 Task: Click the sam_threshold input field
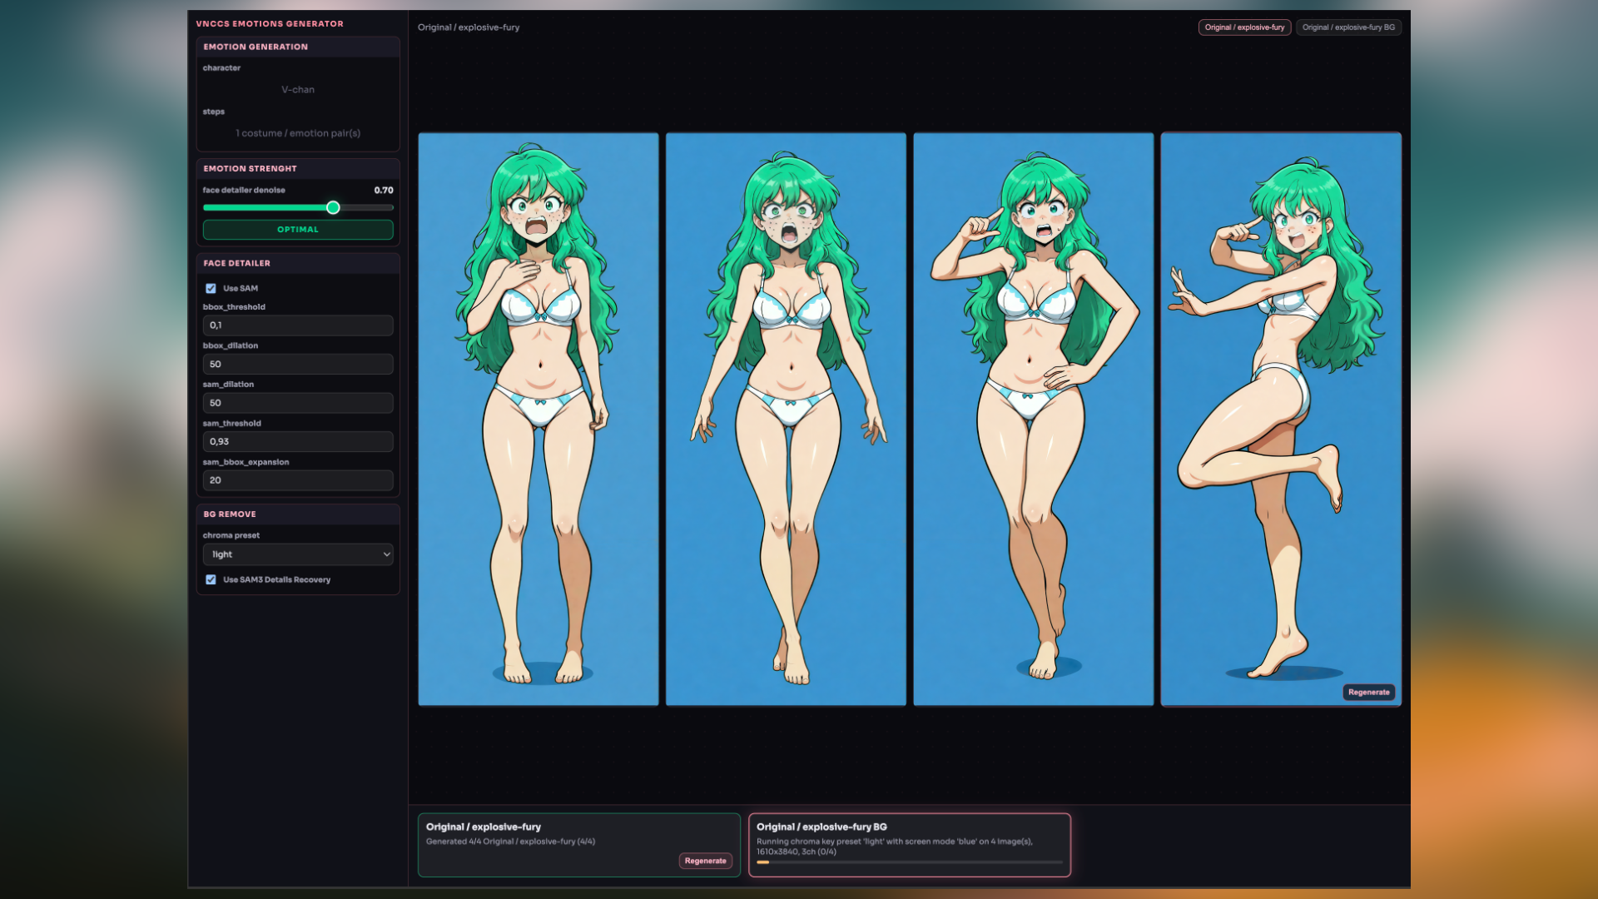[298, 441]
